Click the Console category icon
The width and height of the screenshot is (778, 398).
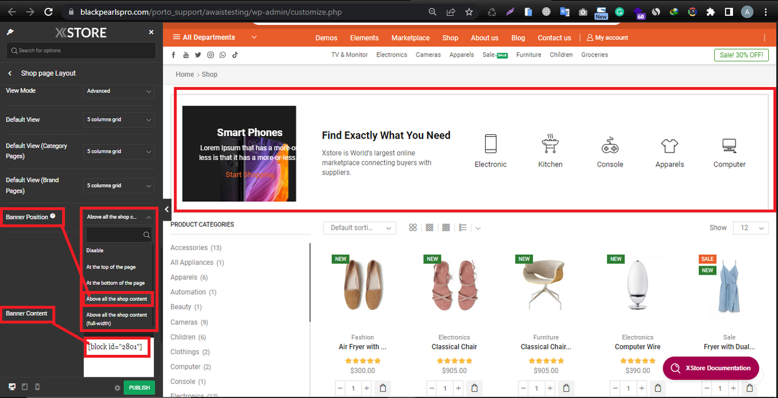(x=610, y=145)
